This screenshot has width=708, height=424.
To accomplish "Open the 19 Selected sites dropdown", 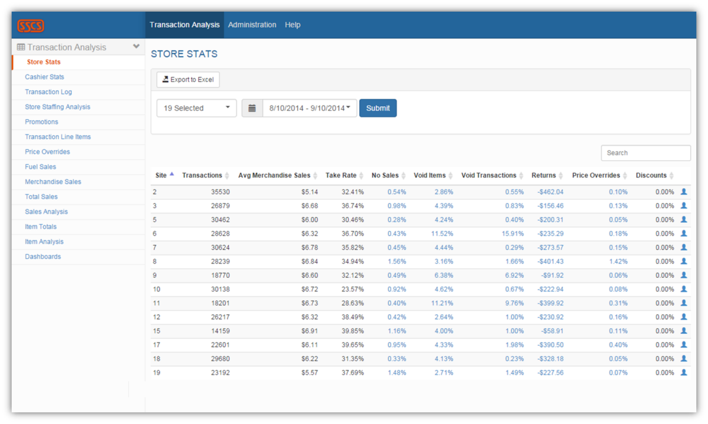I will coord(196,108).
